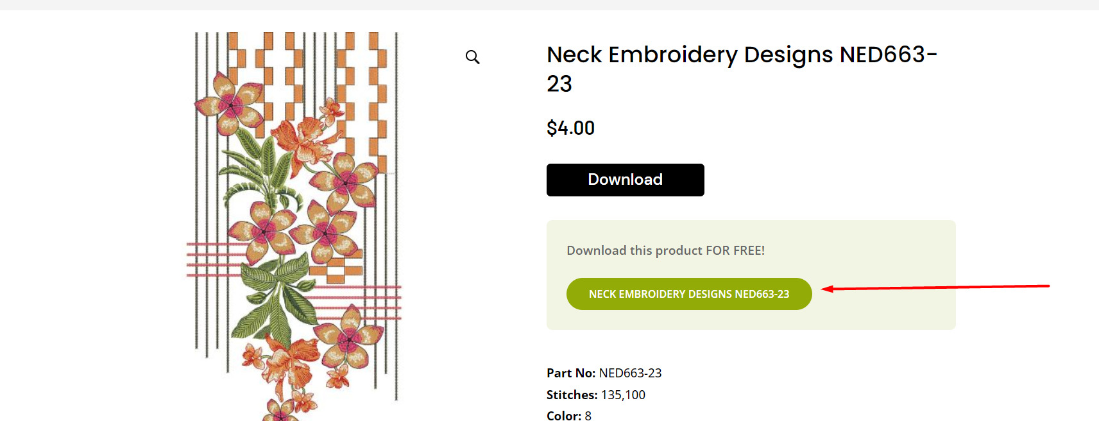
Task: Click green NECK EMBROIDERY DESIGNS NED663-23 button
Action: (689, 294)
